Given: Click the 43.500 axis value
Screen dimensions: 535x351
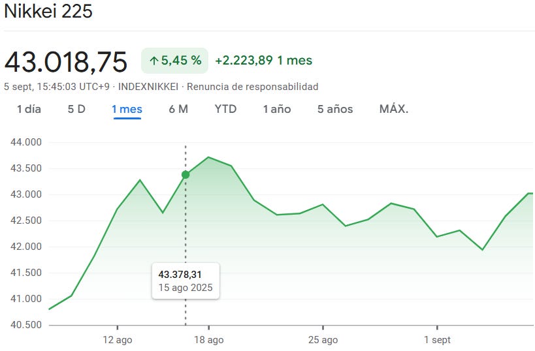Looking at the screenshot, I should pyautogui.click(x=26, y=168).
